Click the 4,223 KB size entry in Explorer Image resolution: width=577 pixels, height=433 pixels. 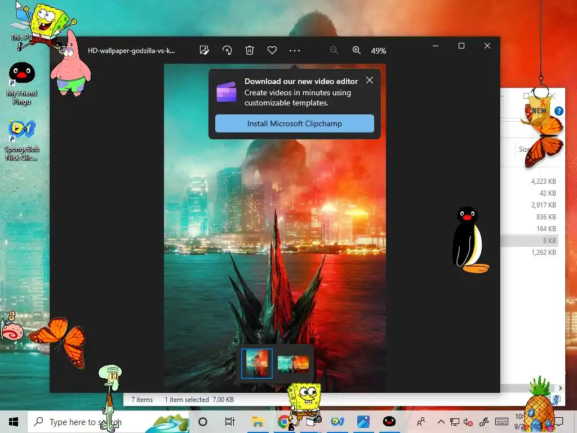543,181
